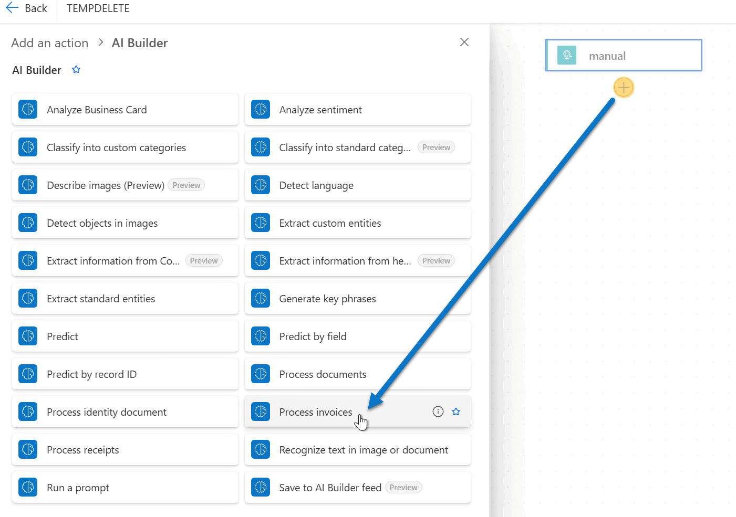The width and height of the screenshot is (736, 517).
Task: Star the Process invoices action as favorite
Action: [456, 412]
